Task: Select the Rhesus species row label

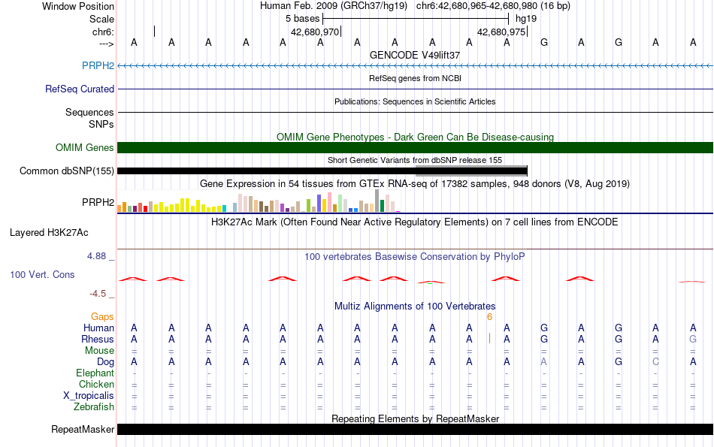Action: pyautogui.click(x=98, y=339)
